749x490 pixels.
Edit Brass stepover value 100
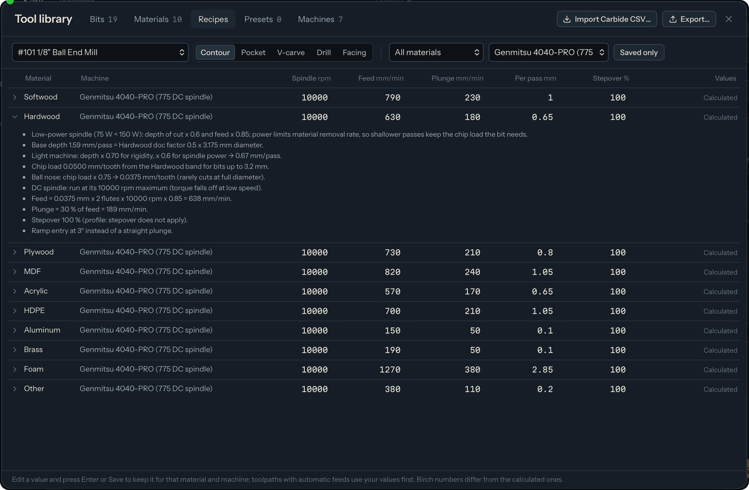(x=618, y=350)
